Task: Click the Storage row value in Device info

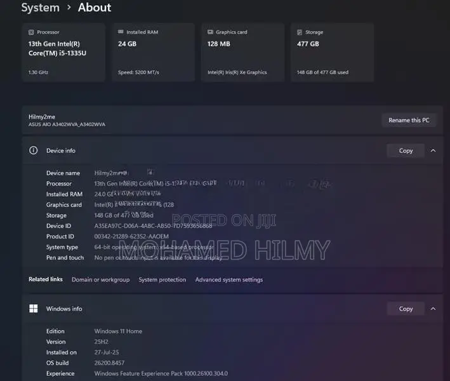Action: pos(124,215)
